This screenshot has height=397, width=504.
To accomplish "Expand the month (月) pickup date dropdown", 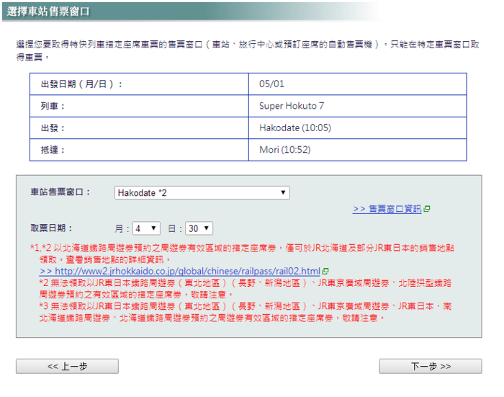I will coord(146,228).
